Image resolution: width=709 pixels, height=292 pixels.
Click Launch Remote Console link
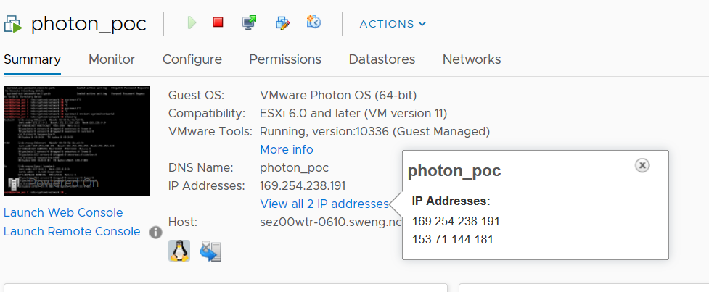pos(72,232)
